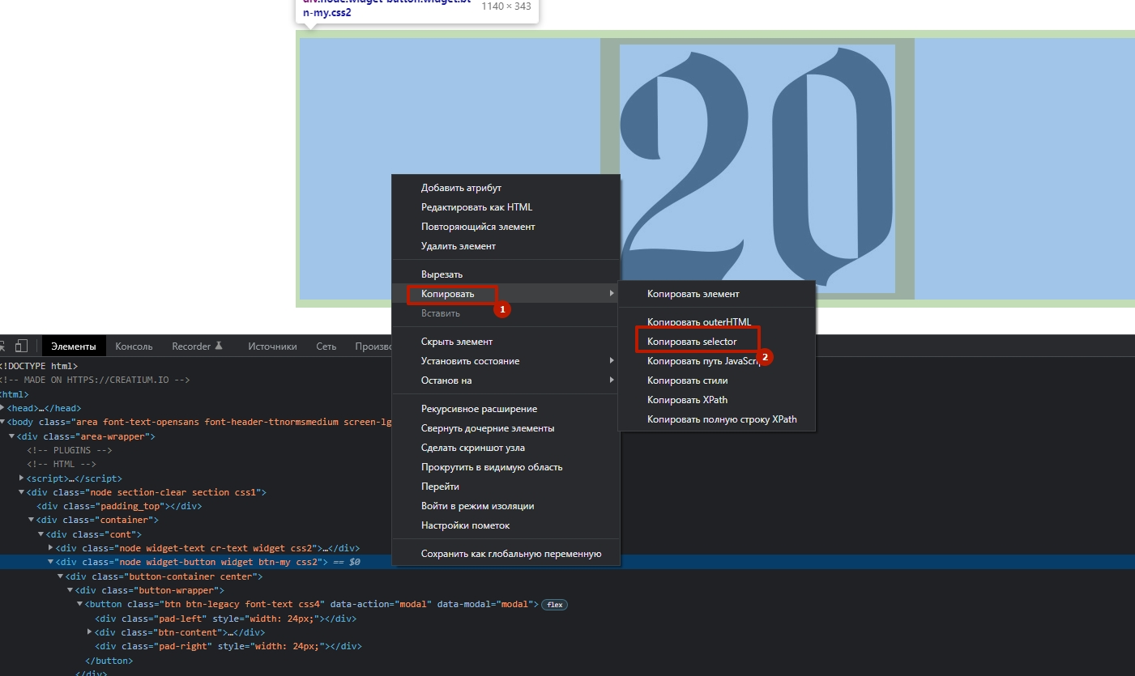1135x676 pixels.
Task: Switch to the Сеть tab
Action: (x=326, y=347)
